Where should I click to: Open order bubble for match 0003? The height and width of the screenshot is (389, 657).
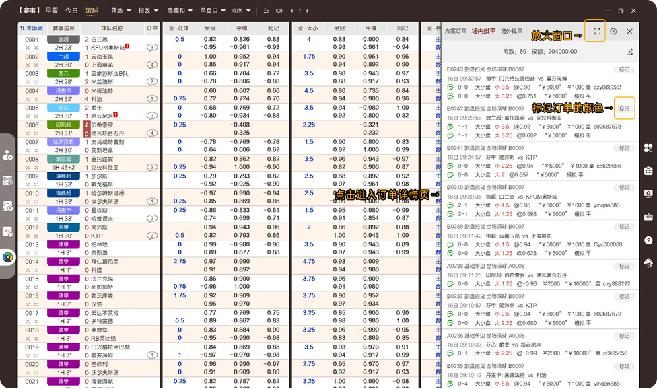click(152, 82)
